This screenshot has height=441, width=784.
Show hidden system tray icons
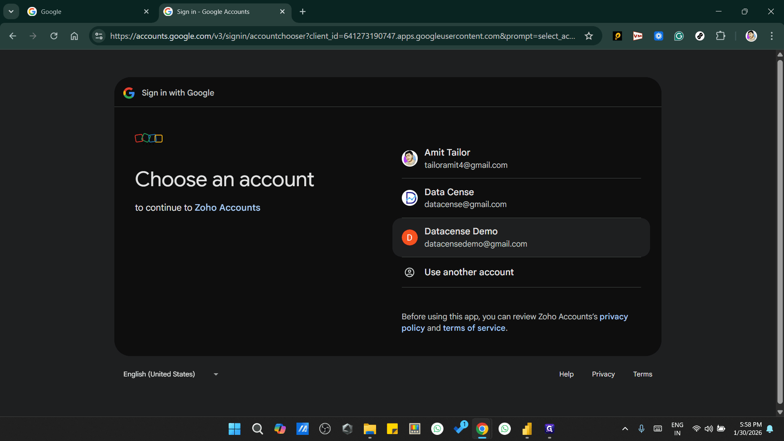click(x=625, y=429)
